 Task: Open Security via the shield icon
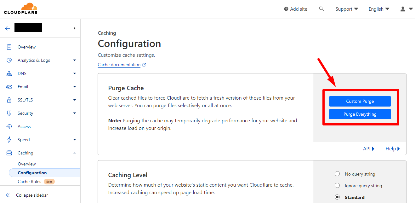pyautogui.click(x=9, y=113)
